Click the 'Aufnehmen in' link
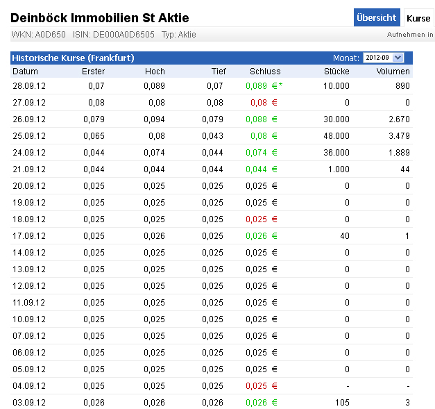This screenshot has width=435, height=409. click(410, 35)
